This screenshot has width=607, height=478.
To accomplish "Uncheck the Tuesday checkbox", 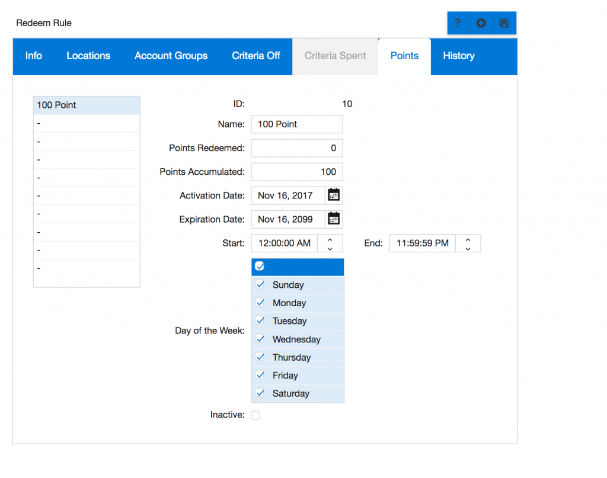I will pos(260,320).
